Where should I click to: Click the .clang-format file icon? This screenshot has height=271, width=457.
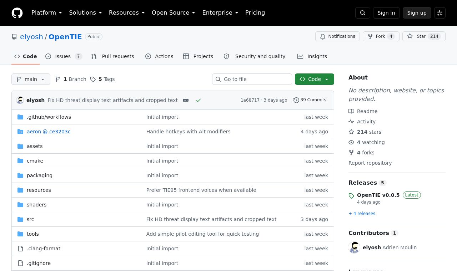(20, 249)
